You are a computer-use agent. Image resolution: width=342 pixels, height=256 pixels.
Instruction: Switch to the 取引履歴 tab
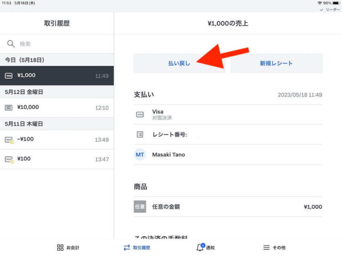coord(137,248)
